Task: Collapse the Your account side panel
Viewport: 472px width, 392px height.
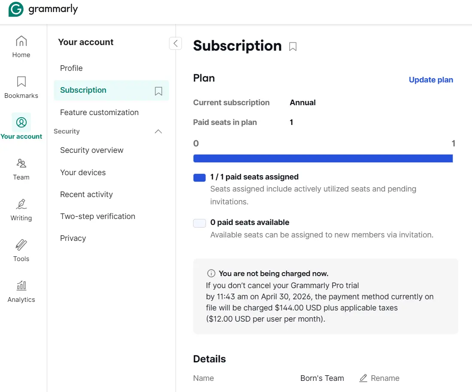Action: click(x=175, y=43)
